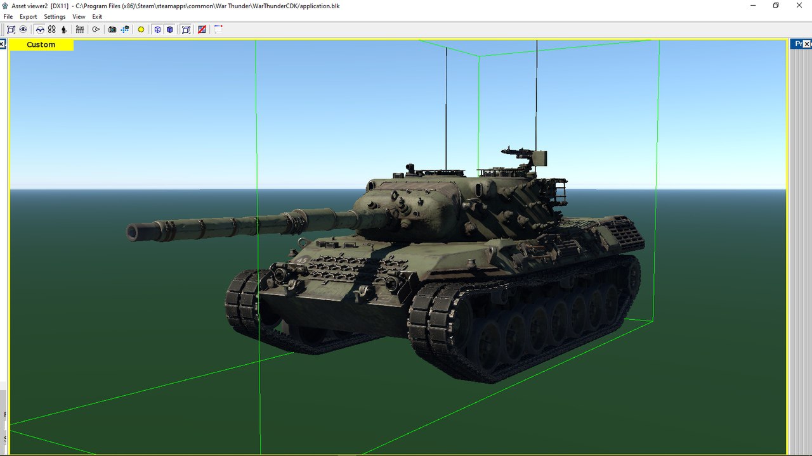Screen dimensions: 812x456
Task: Click the Asset viewer2 application icon in title bar
Action: [5, 6]
